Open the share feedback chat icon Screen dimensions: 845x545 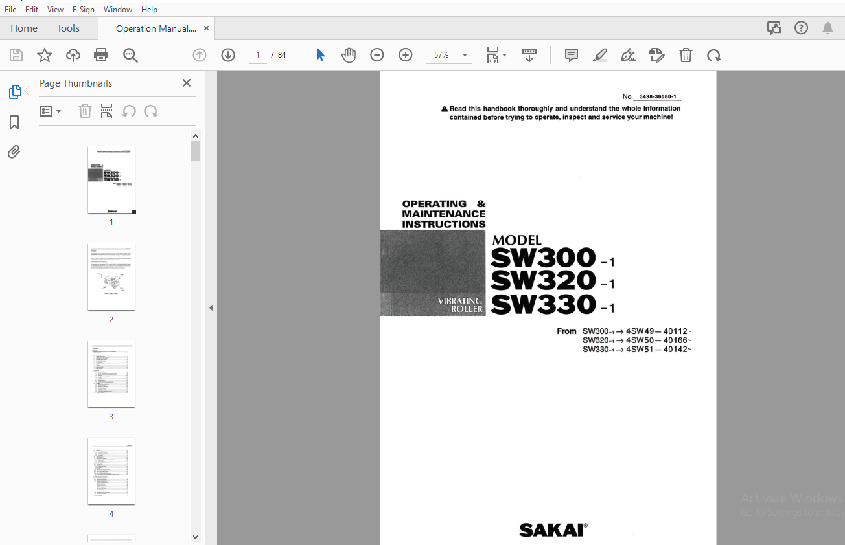click(774, 28)
